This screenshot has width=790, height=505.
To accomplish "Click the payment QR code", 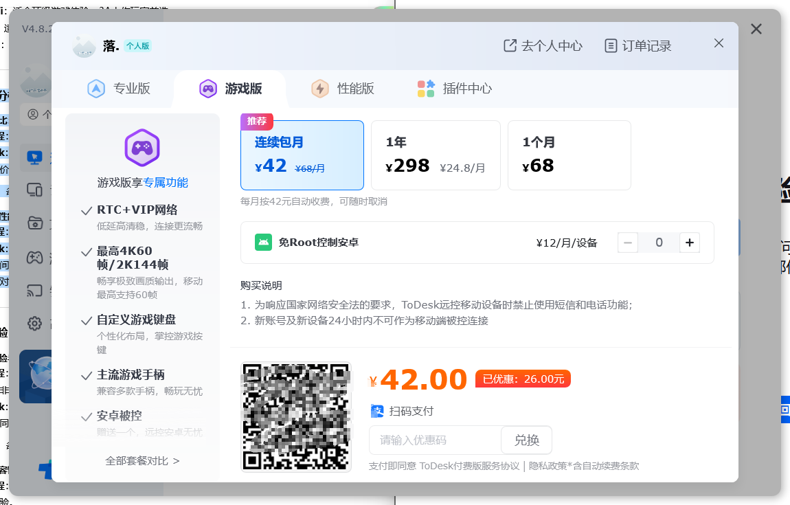I will tap(296, 416).
